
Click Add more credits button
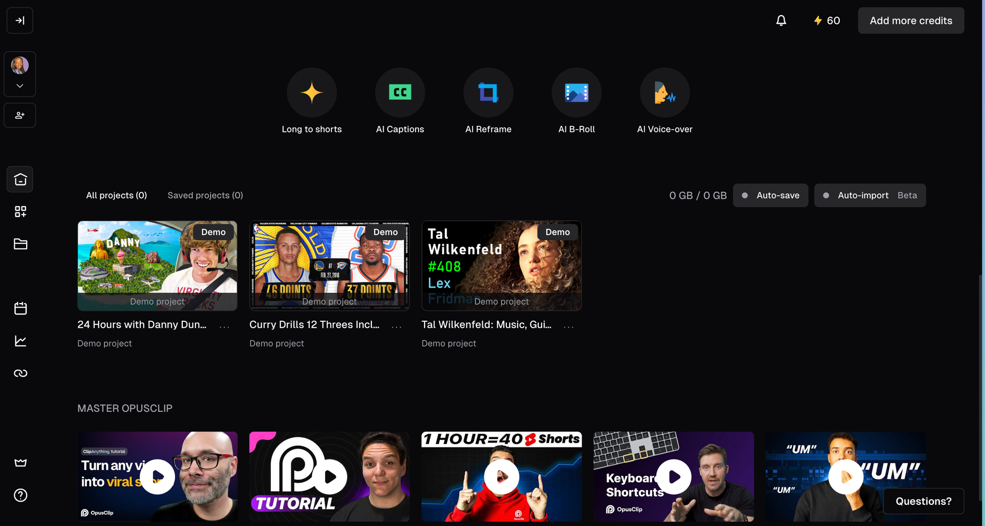[x=911, y=21]
